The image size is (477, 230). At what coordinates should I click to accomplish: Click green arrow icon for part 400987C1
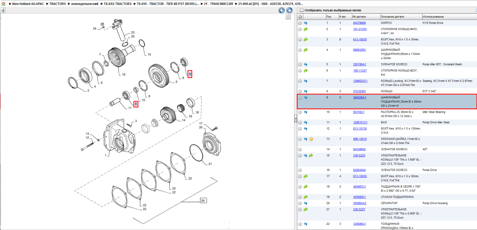click(x=306, y=187)
